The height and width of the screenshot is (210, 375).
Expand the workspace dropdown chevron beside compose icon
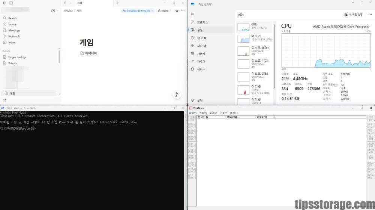(57, 11)
